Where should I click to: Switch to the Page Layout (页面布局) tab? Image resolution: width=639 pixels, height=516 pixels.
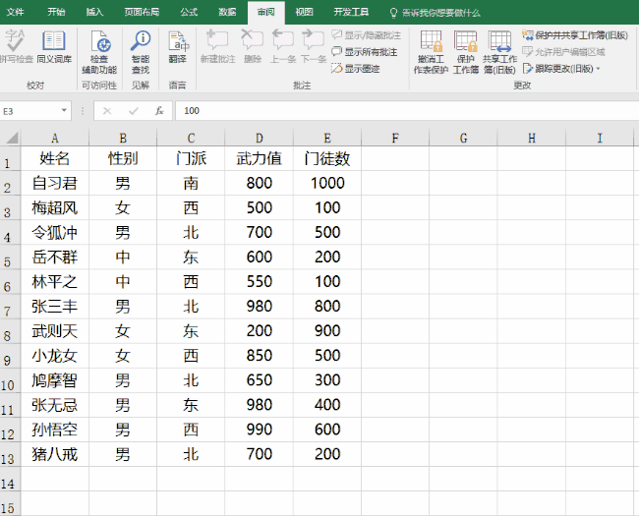point(142,12)
